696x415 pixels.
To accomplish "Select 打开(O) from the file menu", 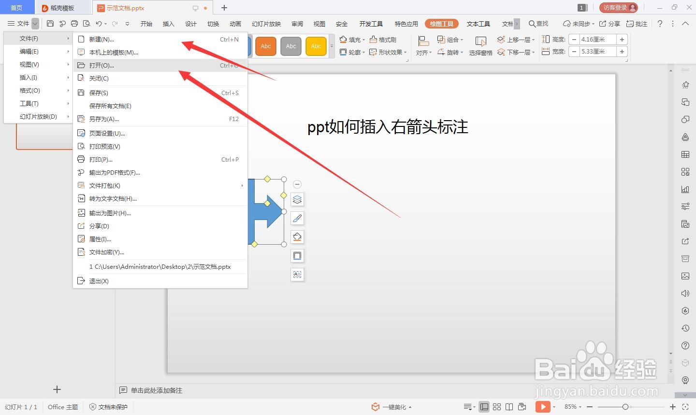I will (x=100, y=65).
